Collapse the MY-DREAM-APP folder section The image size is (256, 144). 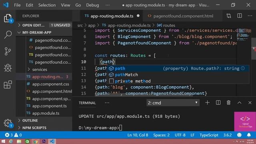(44, 32)
